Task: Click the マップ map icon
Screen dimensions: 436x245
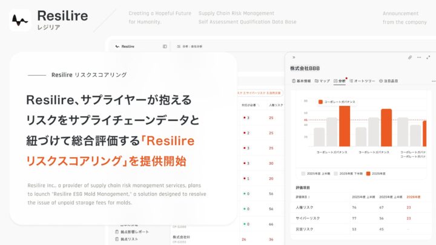Action: tap(317, 81)
